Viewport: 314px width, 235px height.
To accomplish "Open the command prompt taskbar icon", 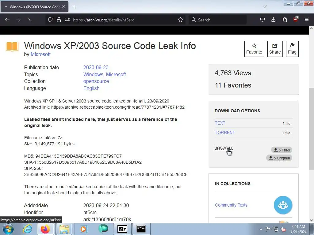I will click(x=141, y=229).
